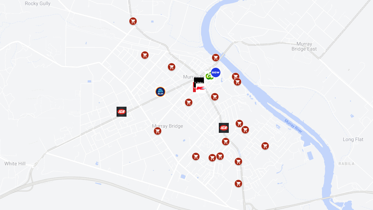Image resolution: width=373 pixels, height=210 pixels.
Task: Click the Murray Bridge East place label
Action: (x=304, y=46)
